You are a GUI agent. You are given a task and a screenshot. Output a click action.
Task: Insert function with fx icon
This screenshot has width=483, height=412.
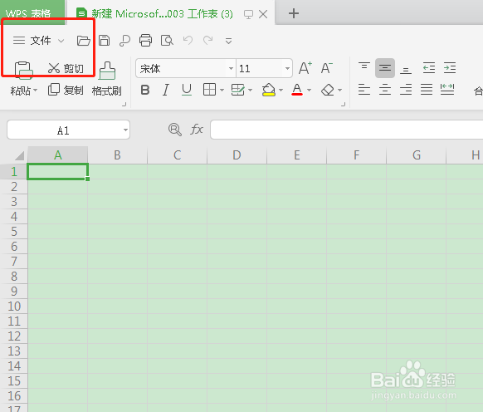pyautogui.click(x=197, y=130)
